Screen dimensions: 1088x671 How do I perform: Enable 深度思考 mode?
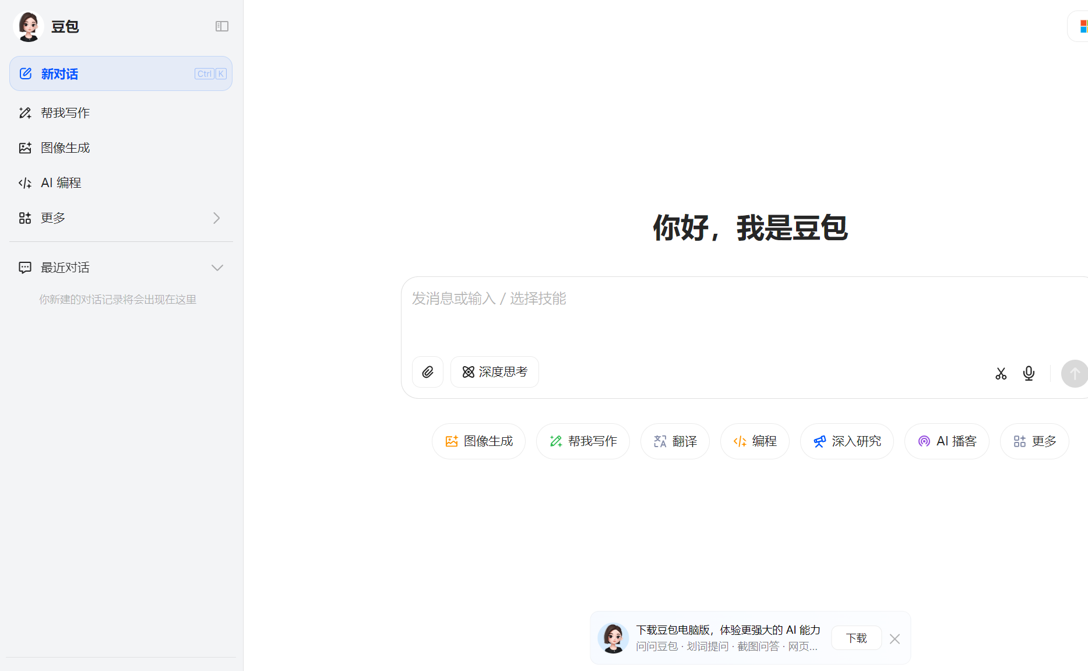(x=494, y=371)
